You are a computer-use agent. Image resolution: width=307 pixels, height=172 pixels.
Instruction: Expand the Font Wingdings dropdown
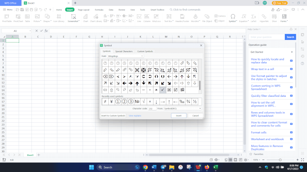142,56
